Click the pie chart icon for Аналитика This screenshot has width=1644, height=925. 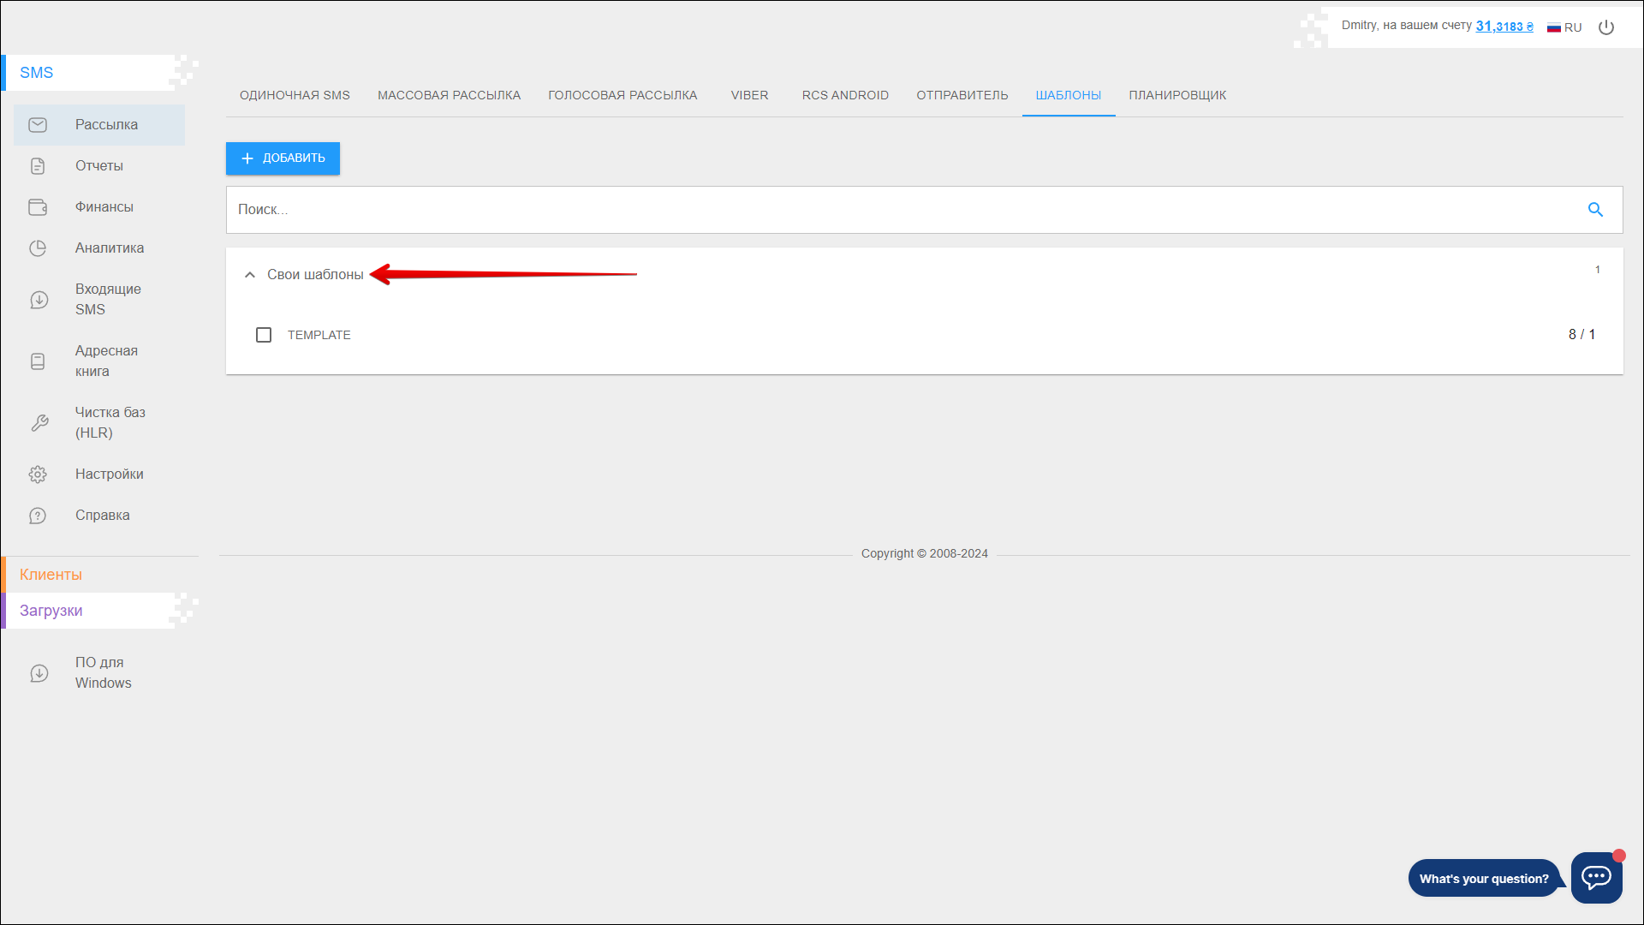tap(38, 248)
